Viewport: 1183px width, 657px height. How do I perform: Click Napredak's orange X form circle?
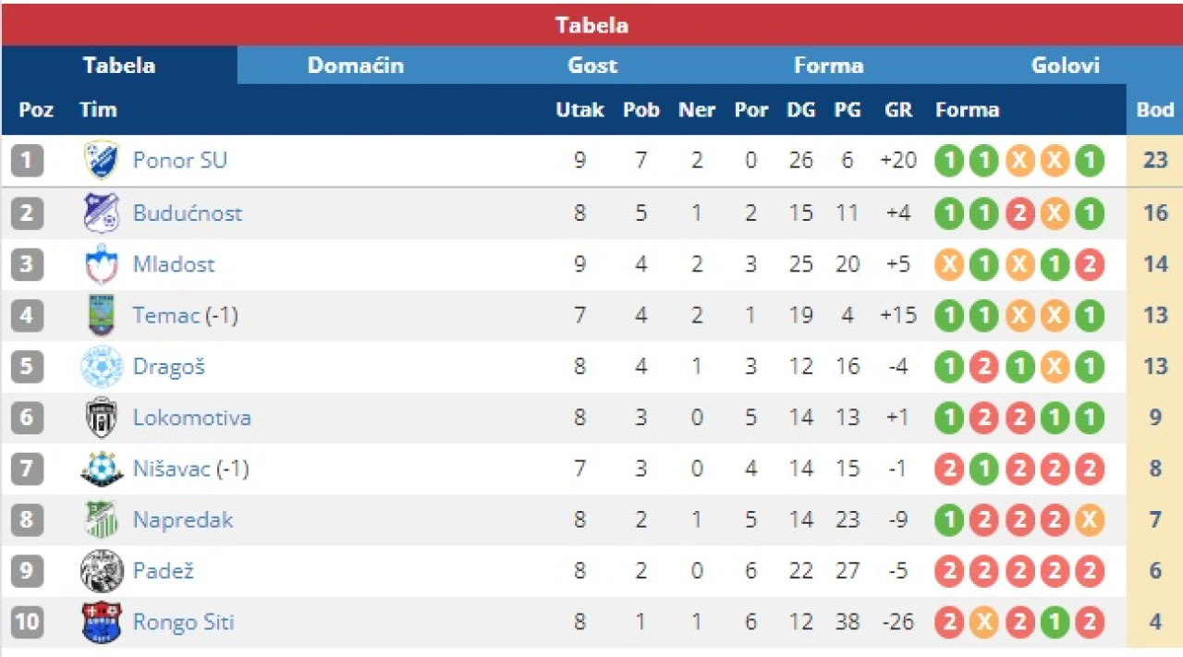click(1090, 520)
